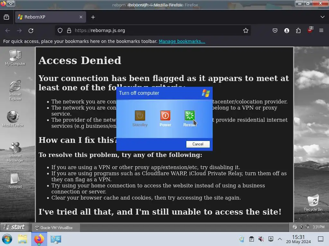Open a new tab with plus button
The height and width of the screenshot is (246, 329).
93,17
